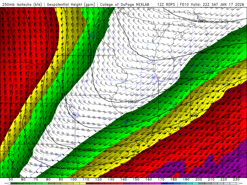The height and width of the screenshot is (185, 247).
Task: Select the 220 knot legend value
Action: point(224,179)
